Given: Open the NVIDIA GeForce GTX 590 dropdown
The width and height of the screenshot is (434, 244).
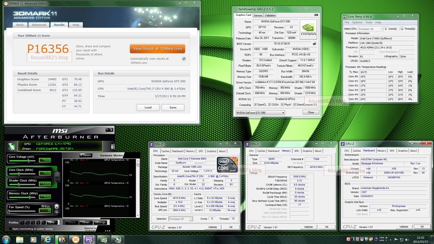Looking at the screenshot, I should 260,113.
